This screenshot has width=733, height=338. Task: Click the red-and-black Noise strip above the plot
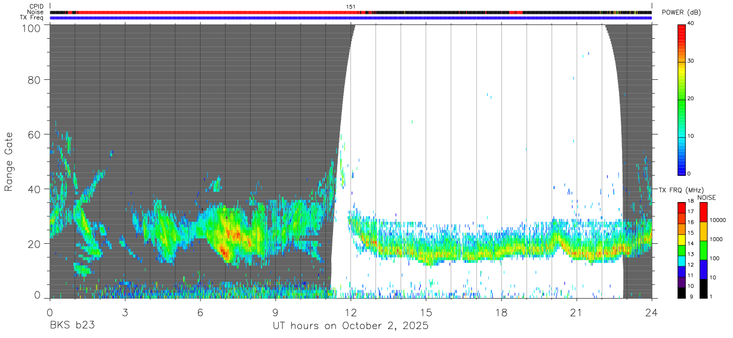point(350,12)
